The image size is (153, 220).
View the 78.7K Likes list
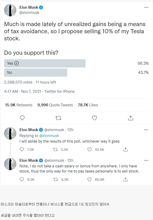pyautogui.click(x=88, y=105)
